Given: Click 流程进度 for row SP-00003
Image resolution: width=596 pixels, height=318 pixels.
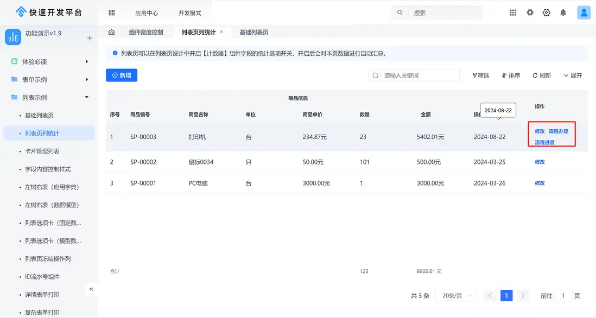Looking at the screenshot, I should click(544, 143).
